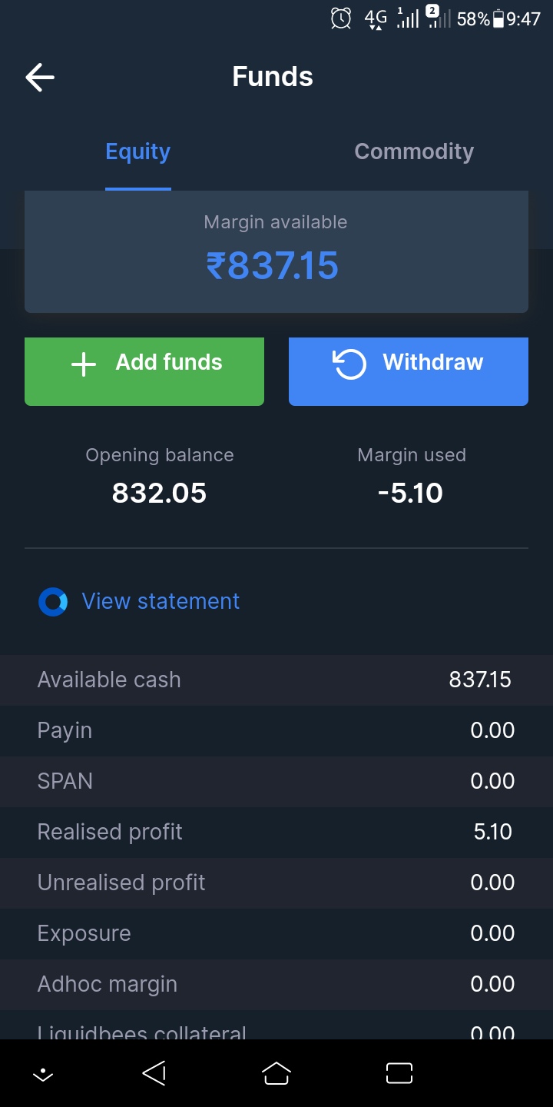Tap the alarm clock status icon

(x=341, y=18)
